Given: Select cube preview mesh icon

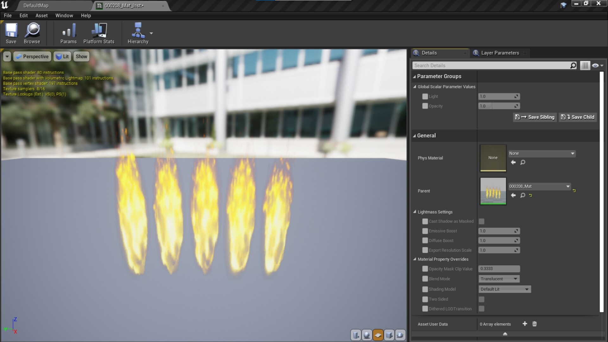Looking at the screenshot, I should [x=389, y=335].
